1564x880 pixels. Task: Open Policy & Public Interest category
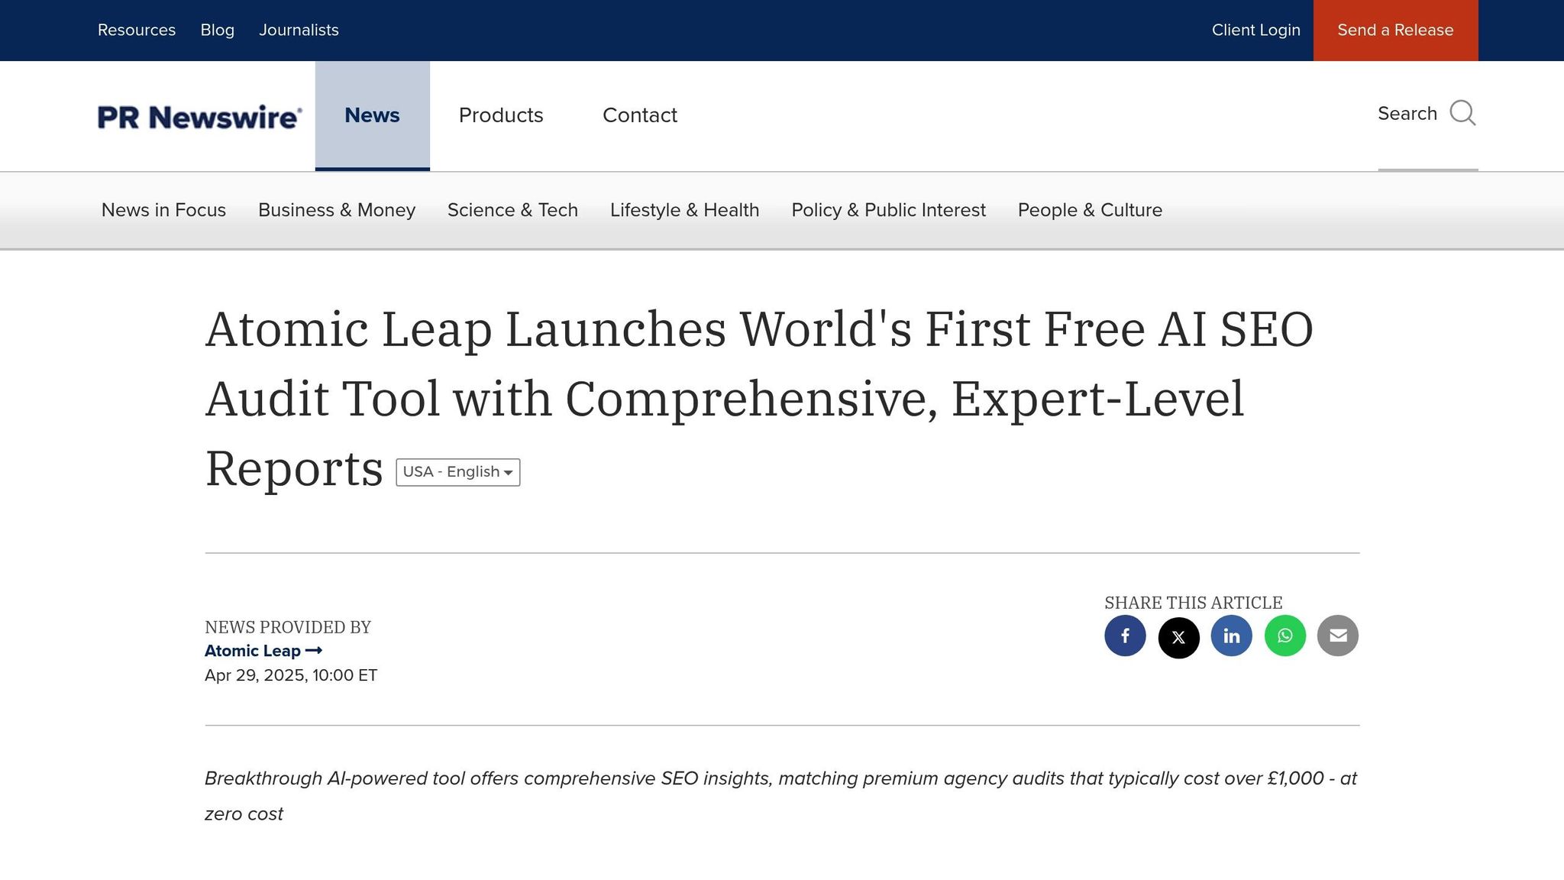[889, 210]
